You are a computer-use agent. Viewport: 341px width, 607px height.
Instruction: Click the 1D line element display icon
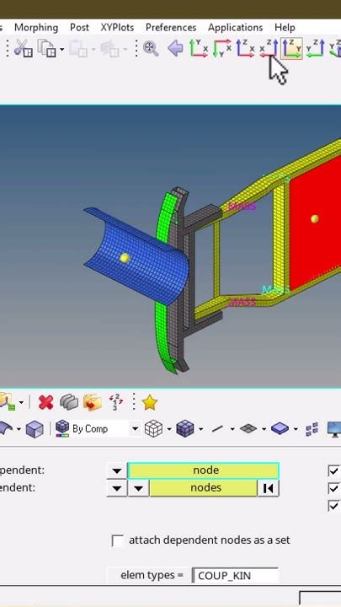coord(218,428)
